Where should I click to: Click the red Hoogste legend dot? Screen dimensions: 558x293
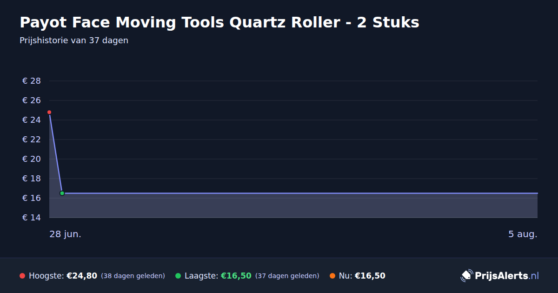(x=22, y=276)
